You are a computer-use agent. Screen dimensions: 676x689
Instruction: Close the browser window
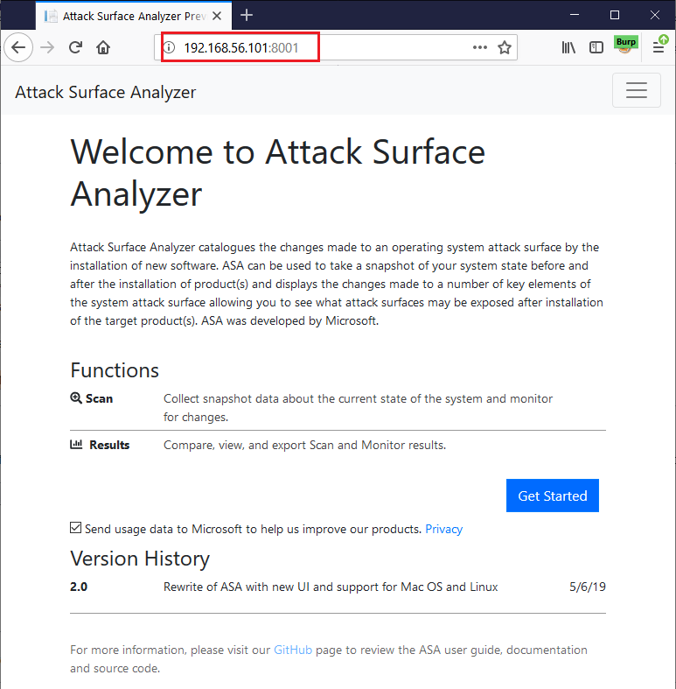tap(654, 15)
